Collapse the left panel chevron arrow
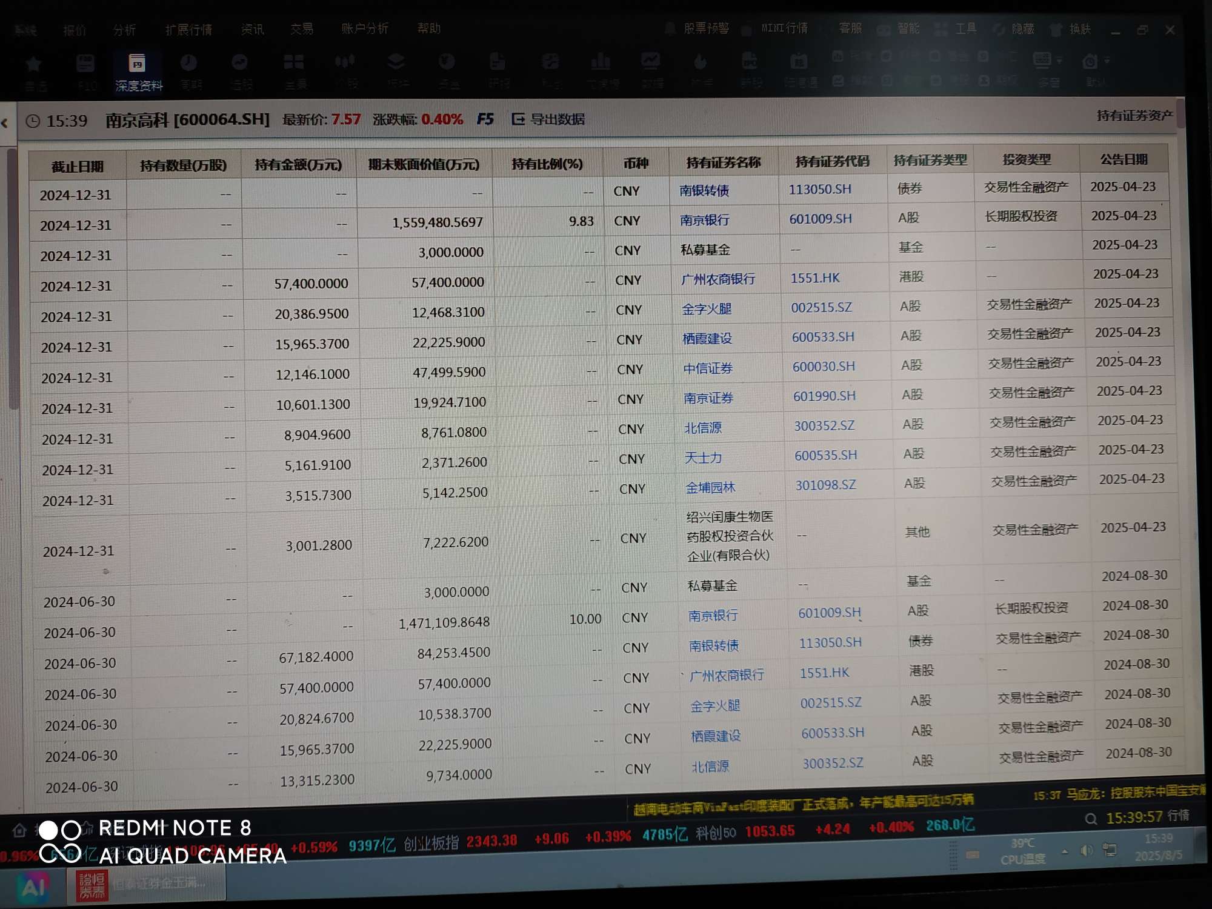The image size is (1212, 909). tap(5, 123)
